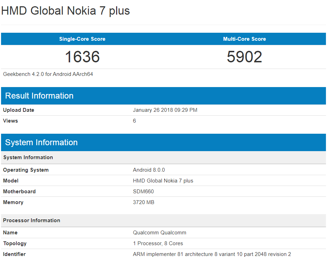Viewport: 327px width, 257px height.
Task: Click the Result Information section header
Action: (x=163, y=96)
